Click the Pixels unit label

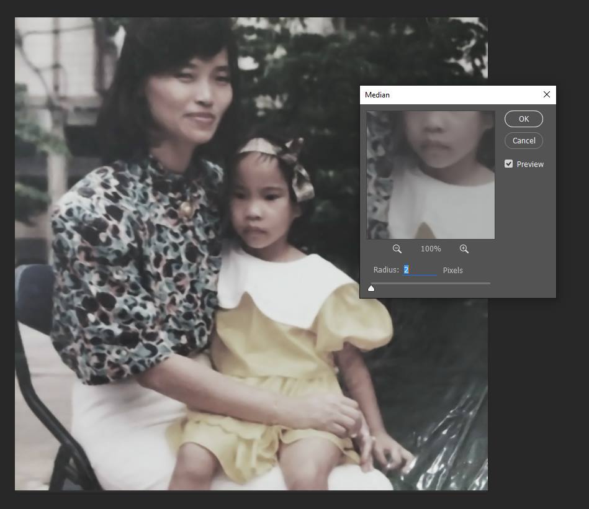[x=452, y=270]
